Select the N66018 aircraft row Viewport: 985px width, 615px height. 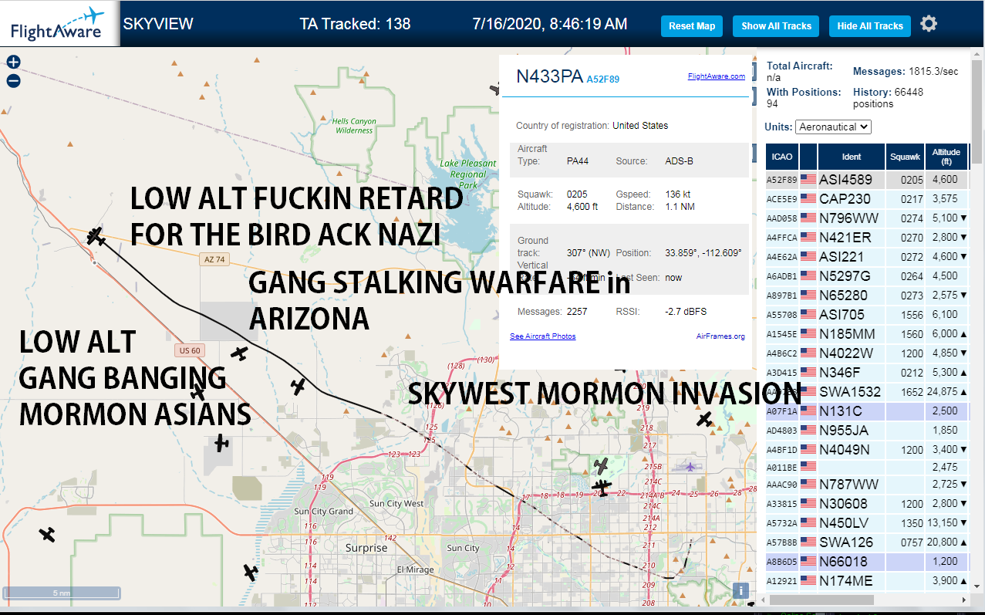pyautogui.click(x=868, y=562)
